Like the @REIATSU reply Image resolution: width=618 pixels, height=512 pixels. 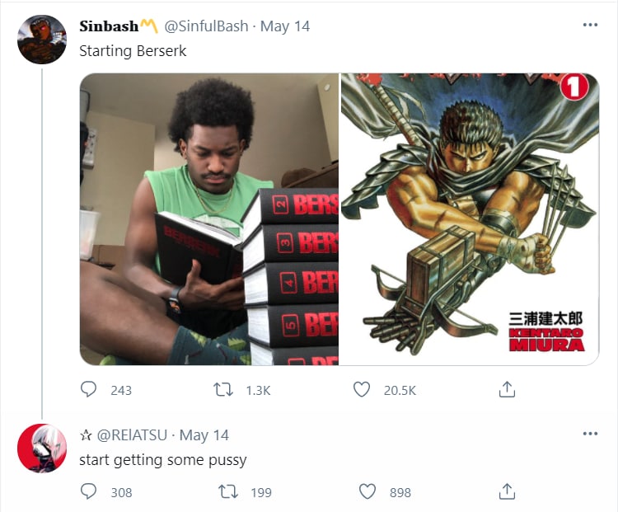[x=368, y=491]
